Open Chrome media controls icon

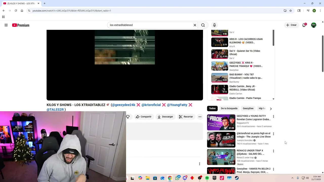point(308,11)
